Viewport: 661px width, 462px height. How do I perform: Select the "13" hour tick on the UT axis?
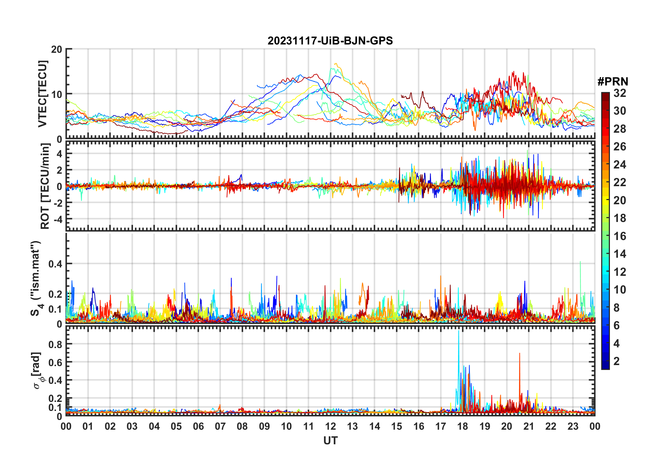[x=352, y=427]
